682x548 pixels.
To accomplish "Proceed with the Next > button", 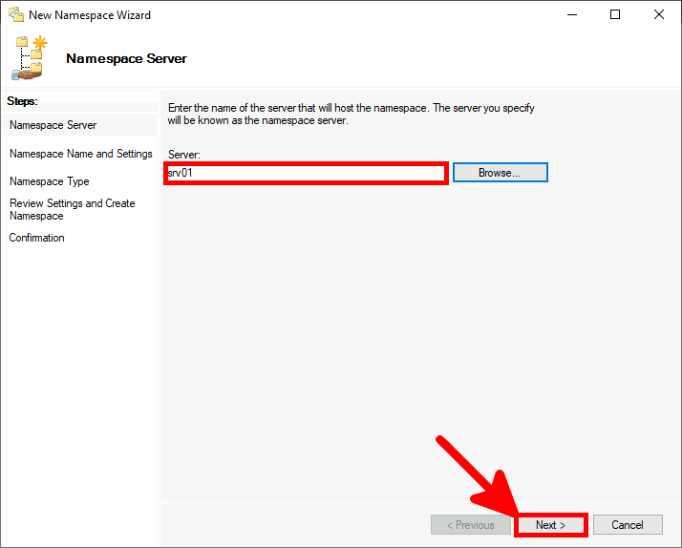I will 550,525.
